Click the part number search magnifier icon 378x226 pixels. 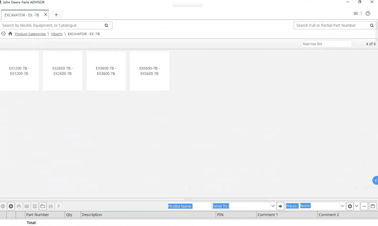pos(372,25)
